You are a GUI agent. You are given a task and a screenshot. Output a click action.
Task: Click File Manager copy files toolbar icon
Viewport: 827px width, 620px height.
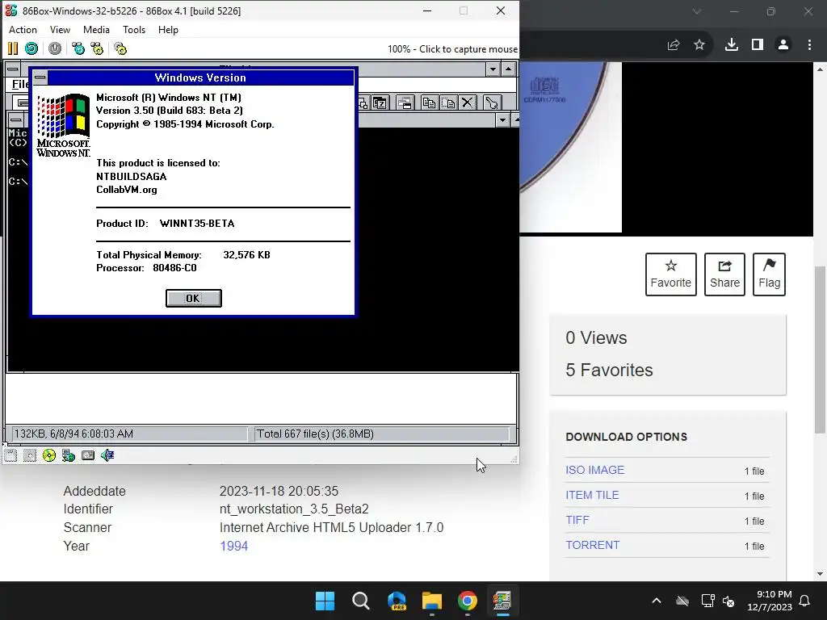coord(429,103)
